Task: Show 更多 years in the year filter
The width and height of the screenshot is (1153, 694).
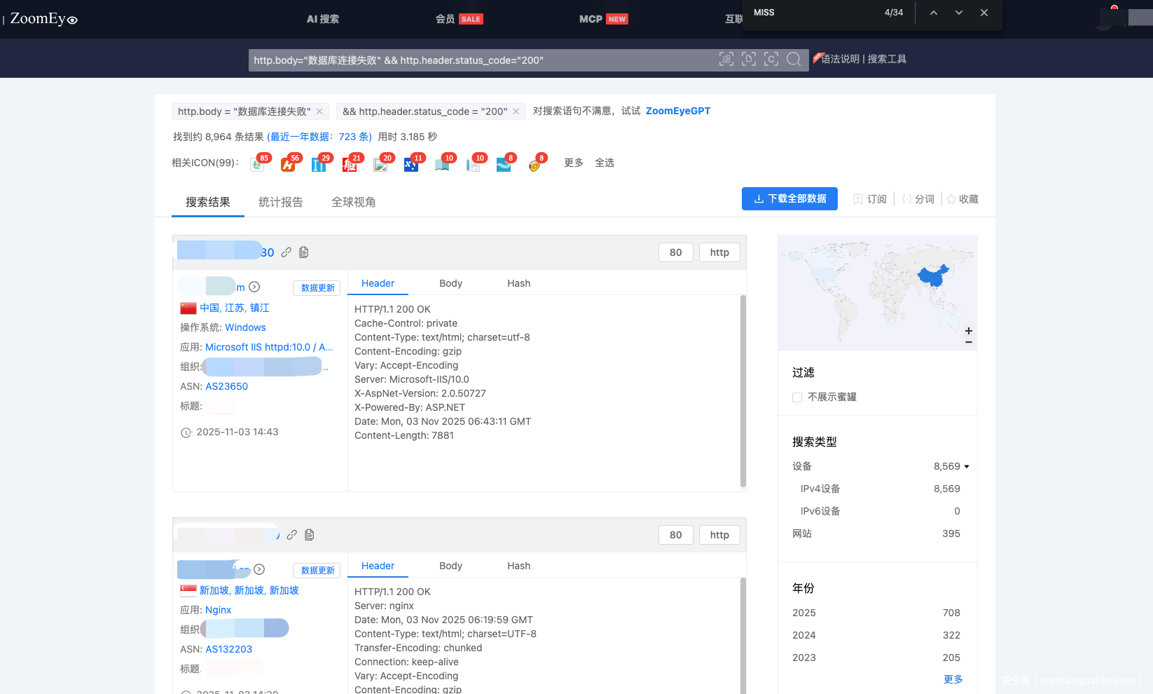Action: (953, 679)
